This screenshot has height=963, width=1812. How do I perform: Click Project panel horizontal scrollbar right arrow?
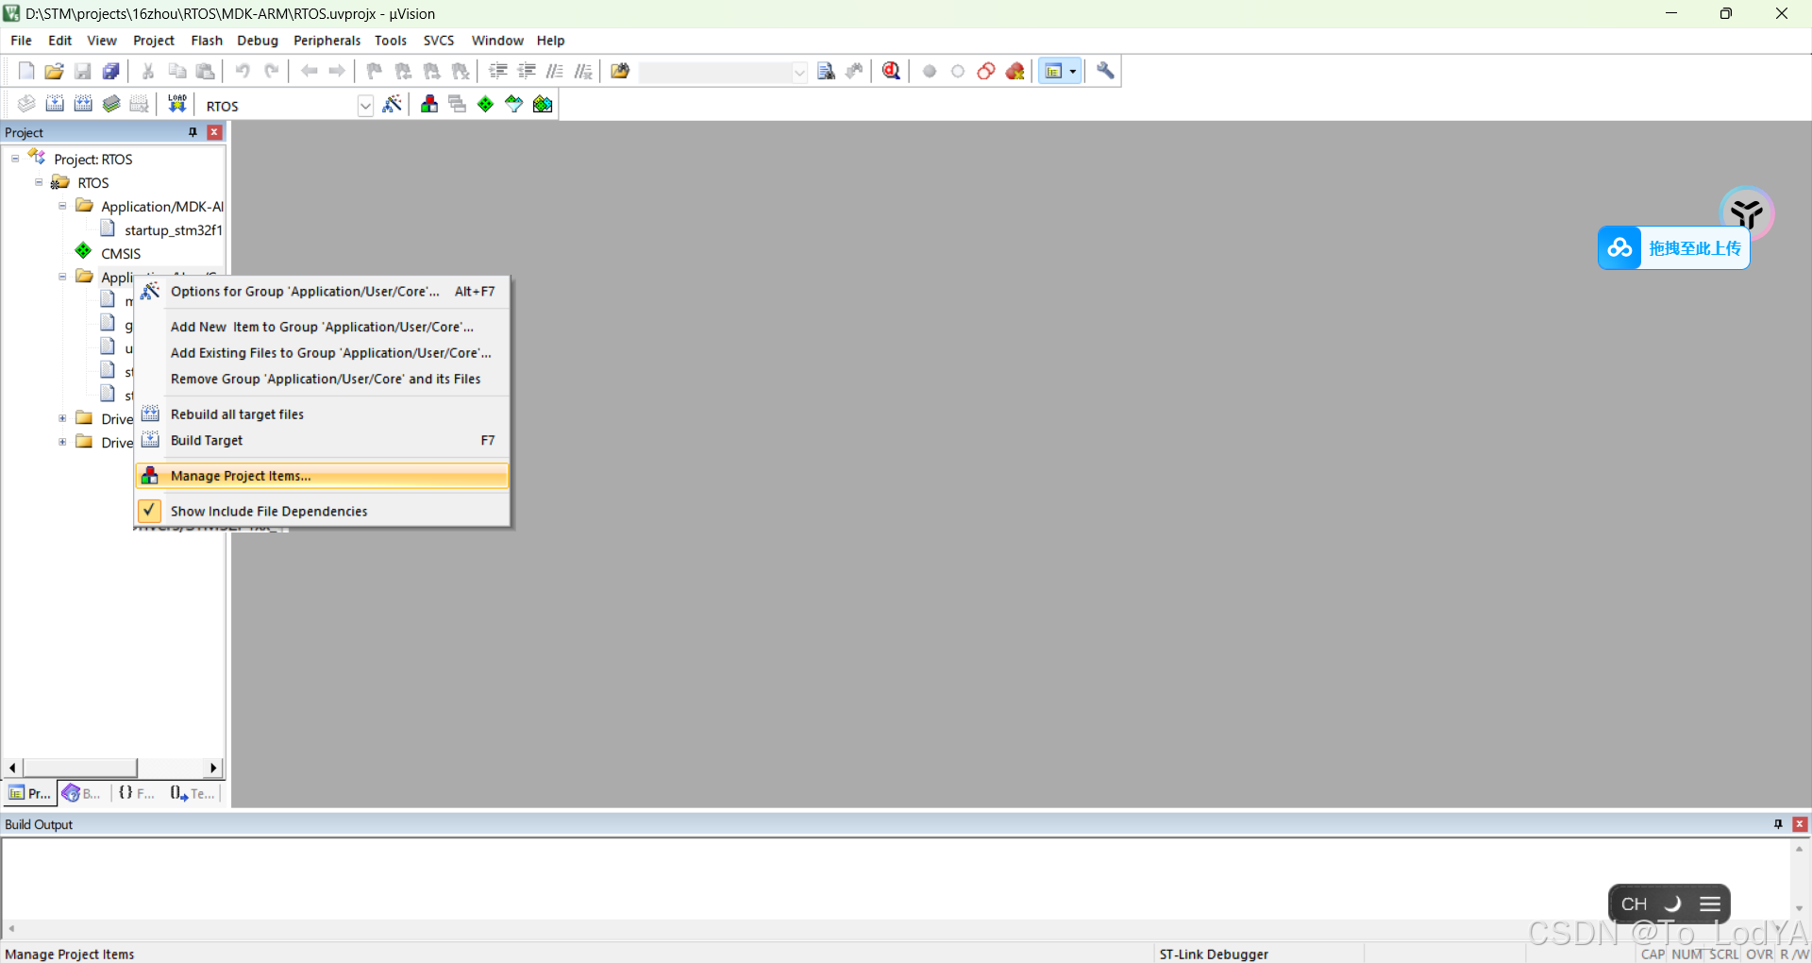[213, 768]
